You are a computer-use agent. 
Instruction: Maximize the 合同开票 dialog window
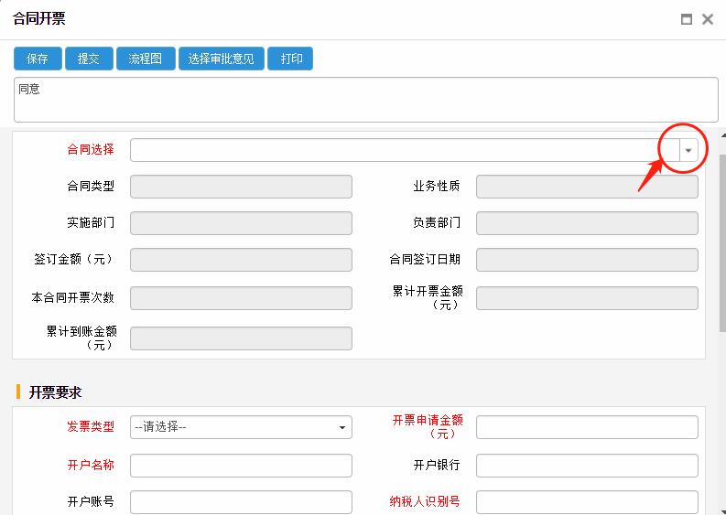687,19
